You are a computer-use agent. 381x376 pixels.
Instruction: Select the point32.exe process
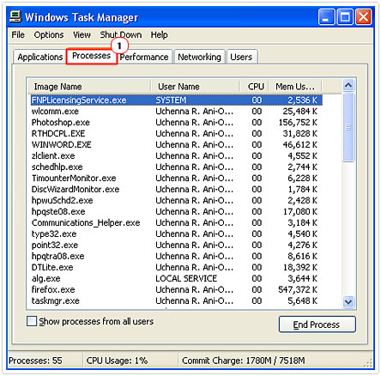tap(177, 246)
